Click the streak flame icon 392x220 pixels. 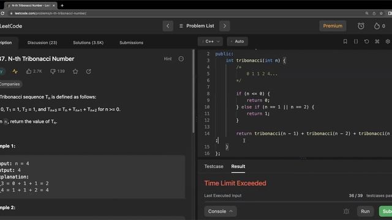pyautogui.click(x=377, y=26)
